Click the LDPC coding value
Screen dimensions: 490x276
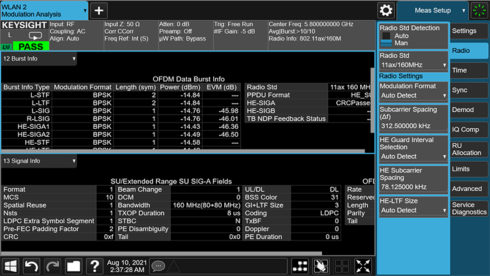tap(330, 213)
